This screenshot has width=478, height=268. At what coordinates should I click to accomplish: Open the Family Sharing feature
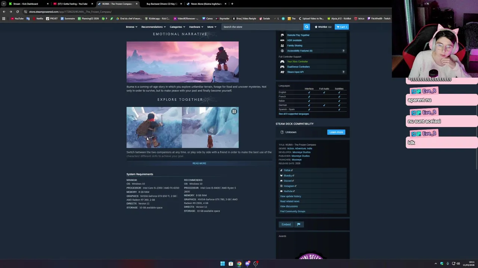tap(295, 45)
